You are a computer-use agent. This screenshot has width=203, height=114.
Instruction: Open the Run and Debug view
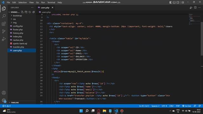point(4,39)
